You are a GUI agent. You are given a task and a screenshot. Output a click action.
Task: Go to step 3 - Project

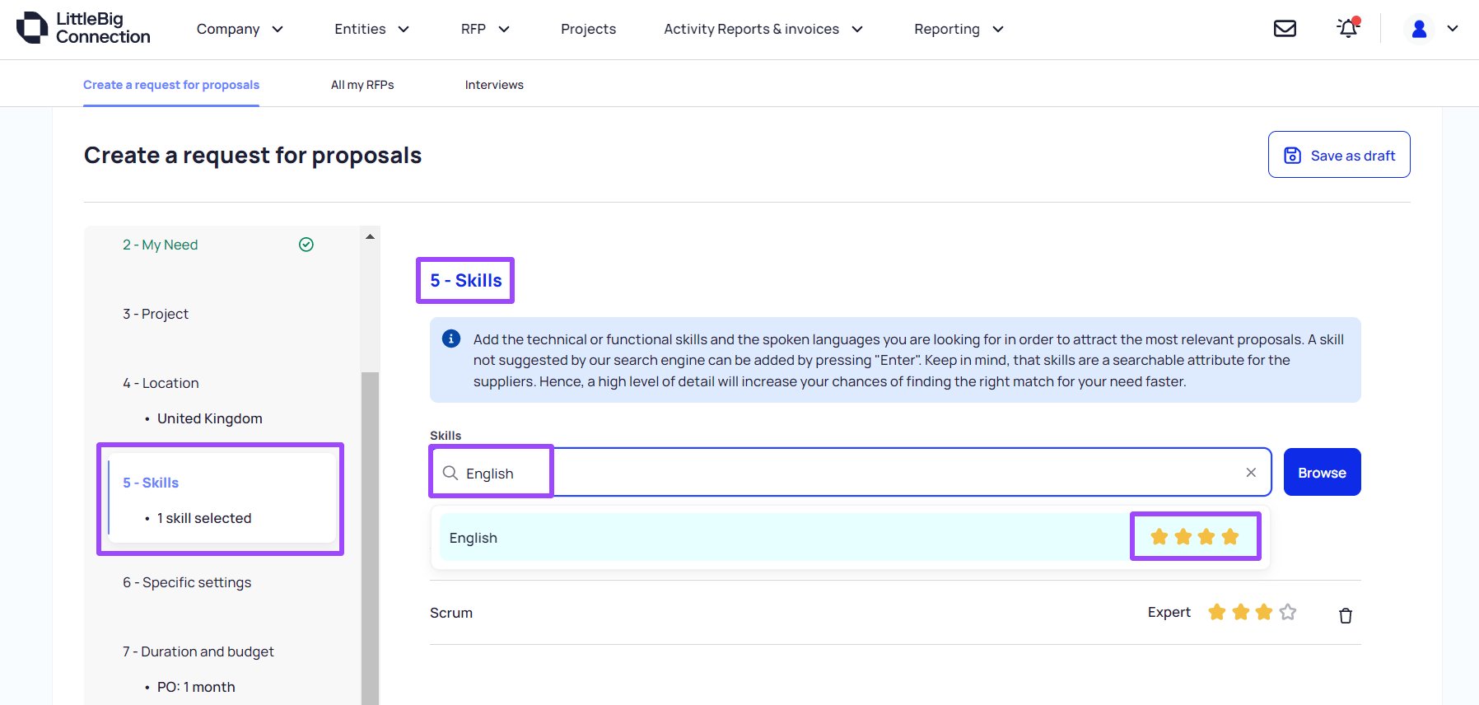(x=156, y=314)
